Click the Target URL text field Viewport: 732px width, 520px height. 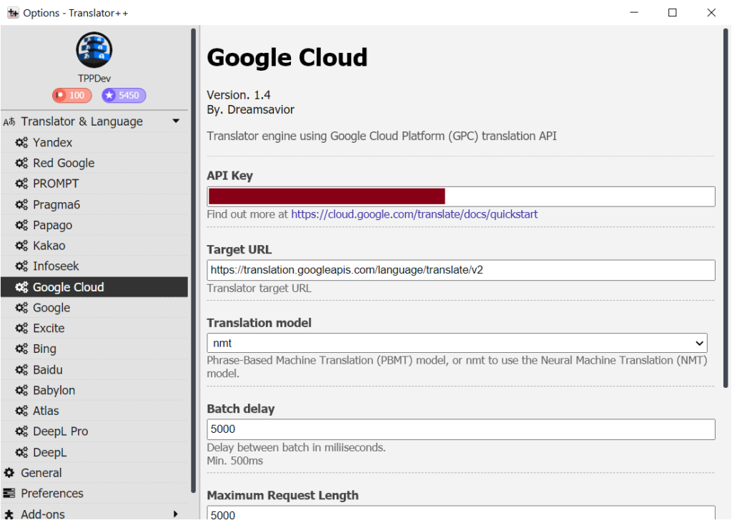[461, 270]
